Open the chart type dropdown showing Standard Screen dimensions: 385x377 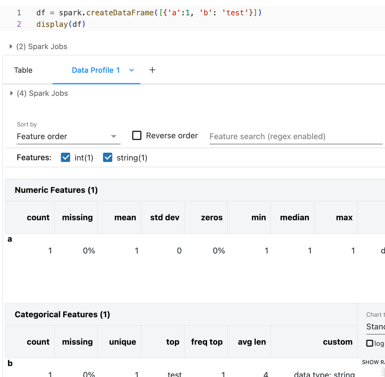pos(375,327)
